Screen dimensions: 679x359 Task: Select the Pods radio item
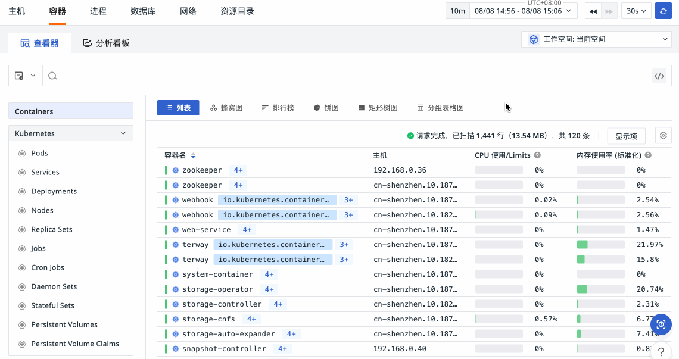coord(23,153)
